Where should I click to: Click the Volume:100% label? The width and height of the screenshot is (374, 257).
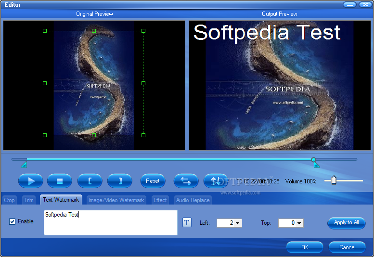click(301, 181)
